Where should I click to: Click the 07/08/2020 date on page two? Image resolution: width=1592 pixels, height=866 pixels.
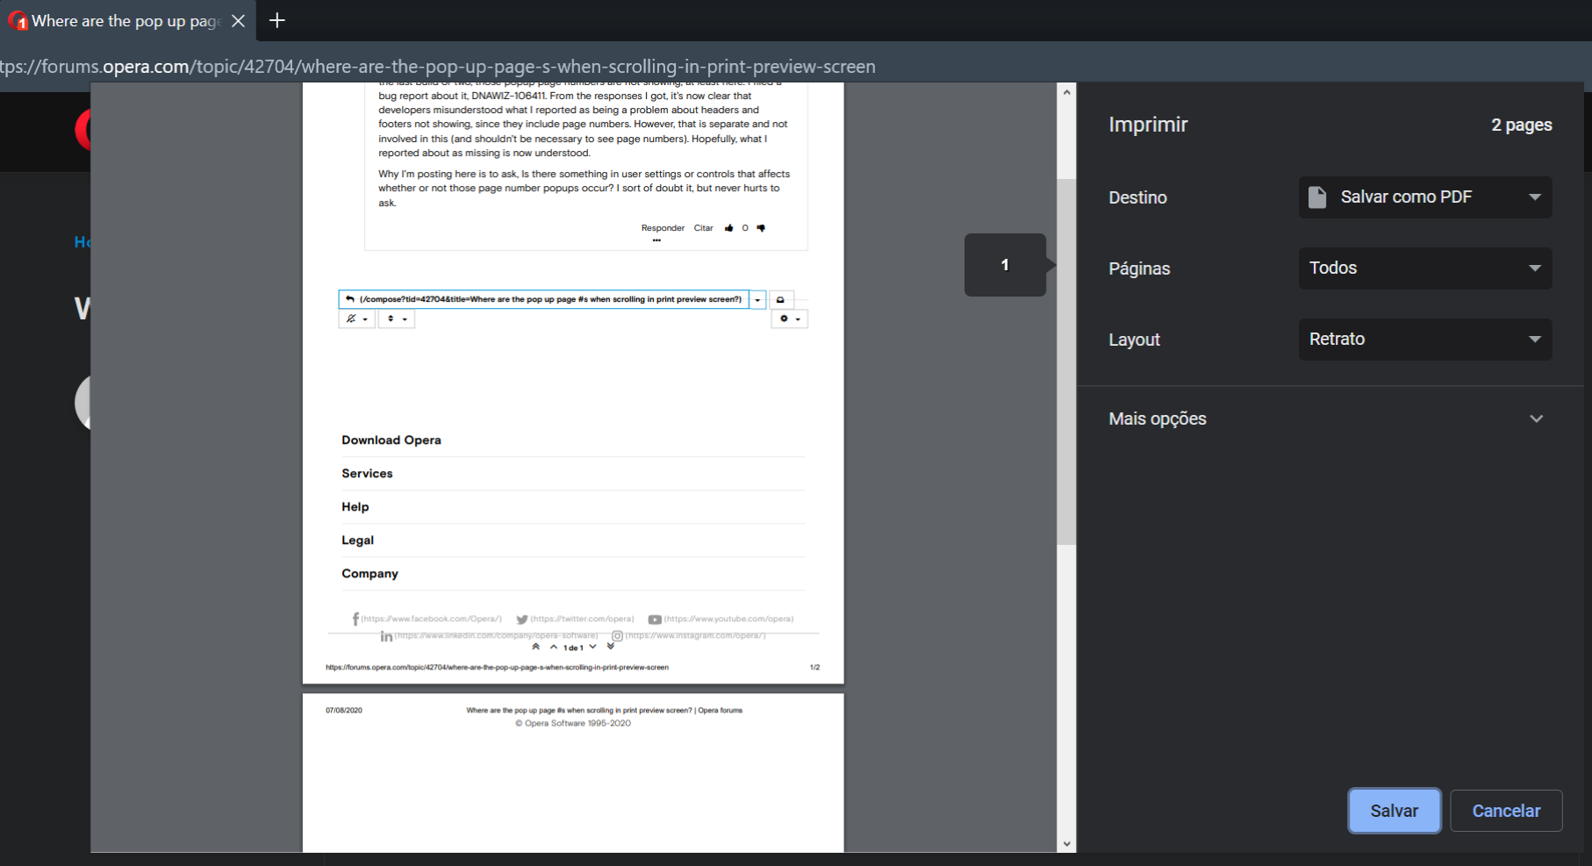pos(344,711)
